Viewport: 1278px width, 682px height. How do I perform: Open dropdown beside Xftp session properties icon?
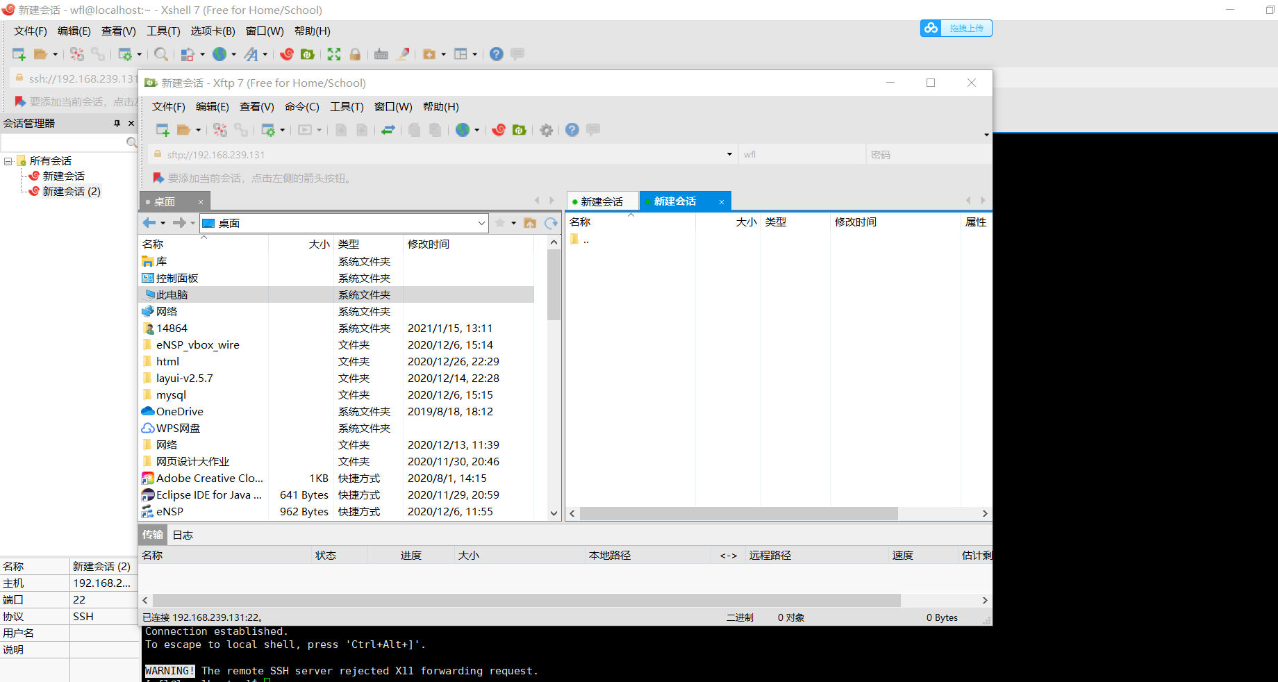(282, 130)
